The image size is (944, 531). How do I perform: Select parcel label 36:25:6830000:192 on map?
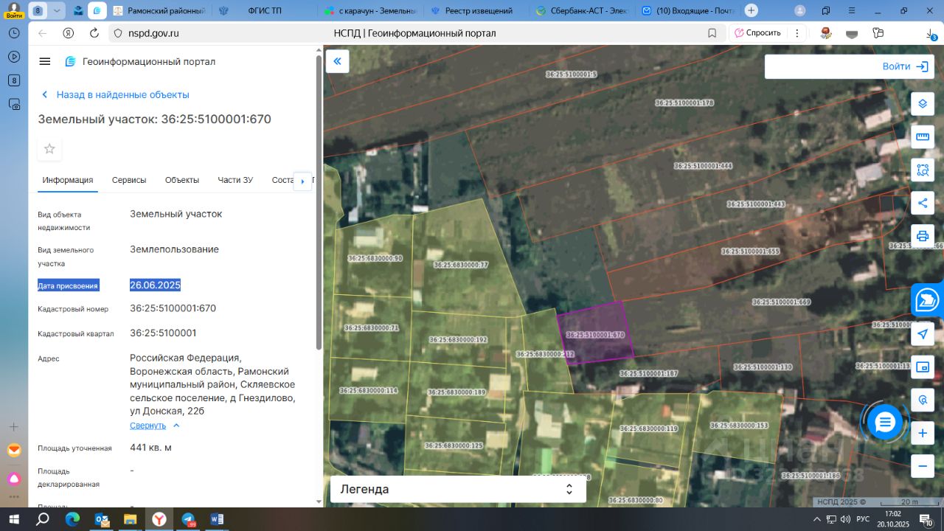[x=459, y=340]
